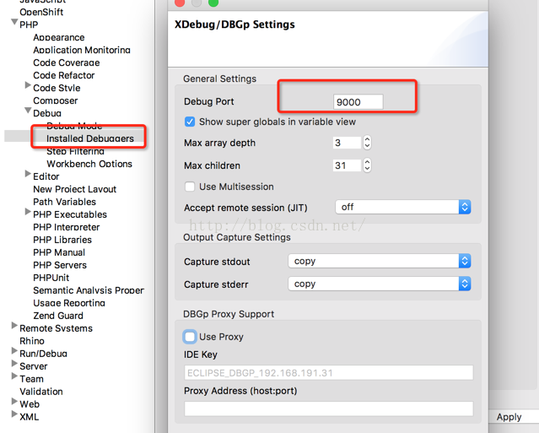
Task: Click the Max array depth field
Action: click(347, 143)
